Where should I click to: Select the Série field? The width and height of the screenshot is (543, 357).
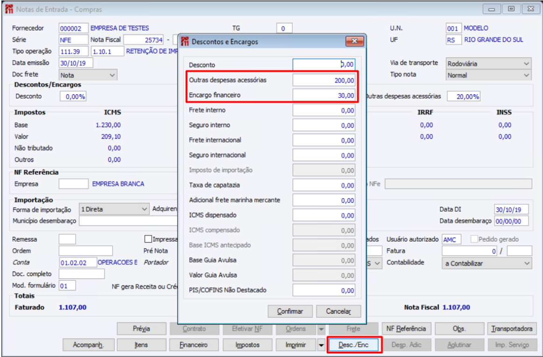click(73, 40)
